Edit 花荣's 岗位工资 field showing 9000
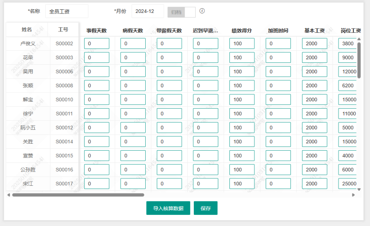The image size is (370, 226). click(x=347, y=58)
